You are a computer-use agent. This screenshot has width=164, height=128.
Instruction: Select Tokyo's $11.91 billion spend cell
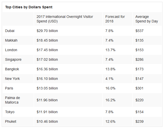(47, 112)
